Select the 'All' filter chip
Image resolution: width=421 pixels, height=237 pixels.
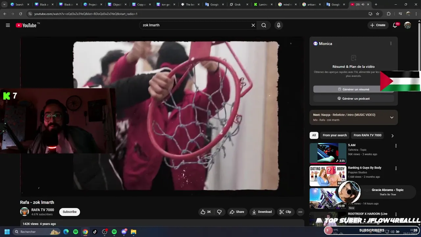314,135
